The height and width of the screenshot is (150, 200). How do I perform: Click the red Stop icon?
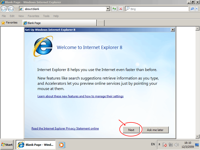pyautogui.click(x=121, y=9)
